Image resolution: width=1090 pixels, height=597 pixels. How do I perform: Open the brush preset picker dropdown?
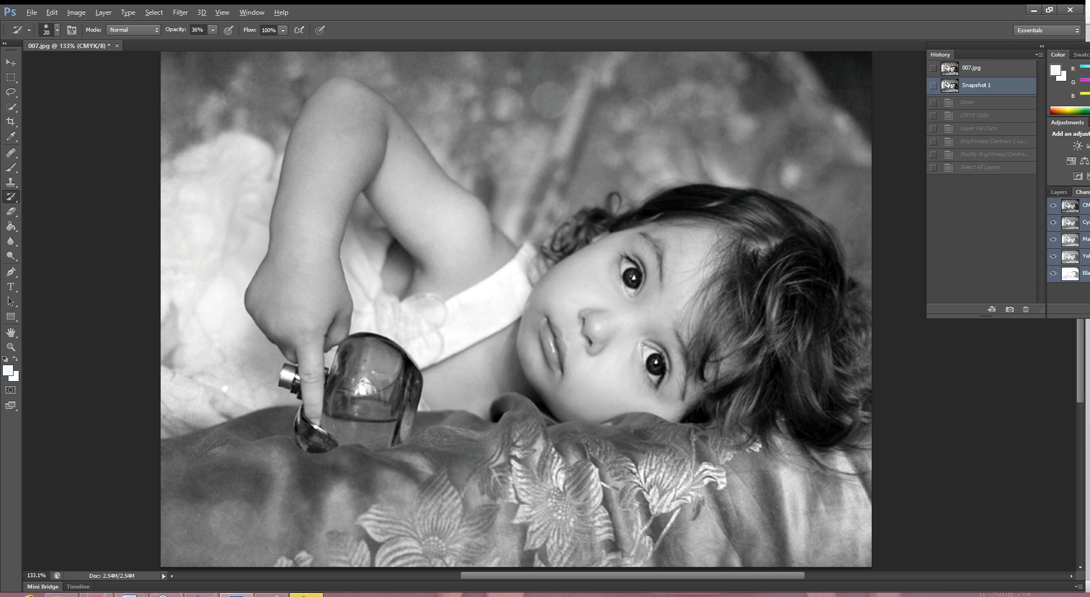coord(57,30)
